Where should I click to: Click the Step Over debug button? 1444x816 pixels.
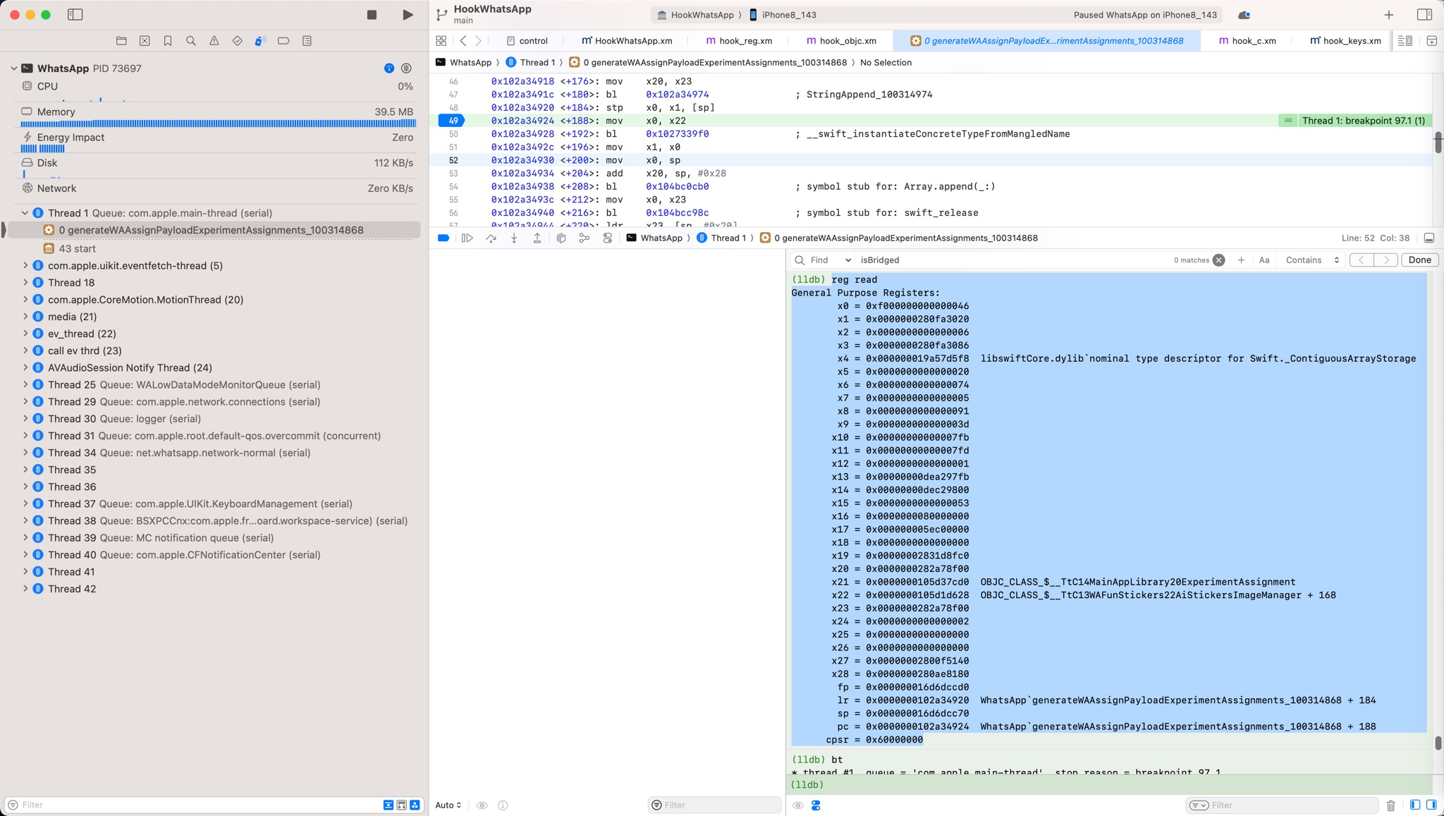[x=491, y=238]
